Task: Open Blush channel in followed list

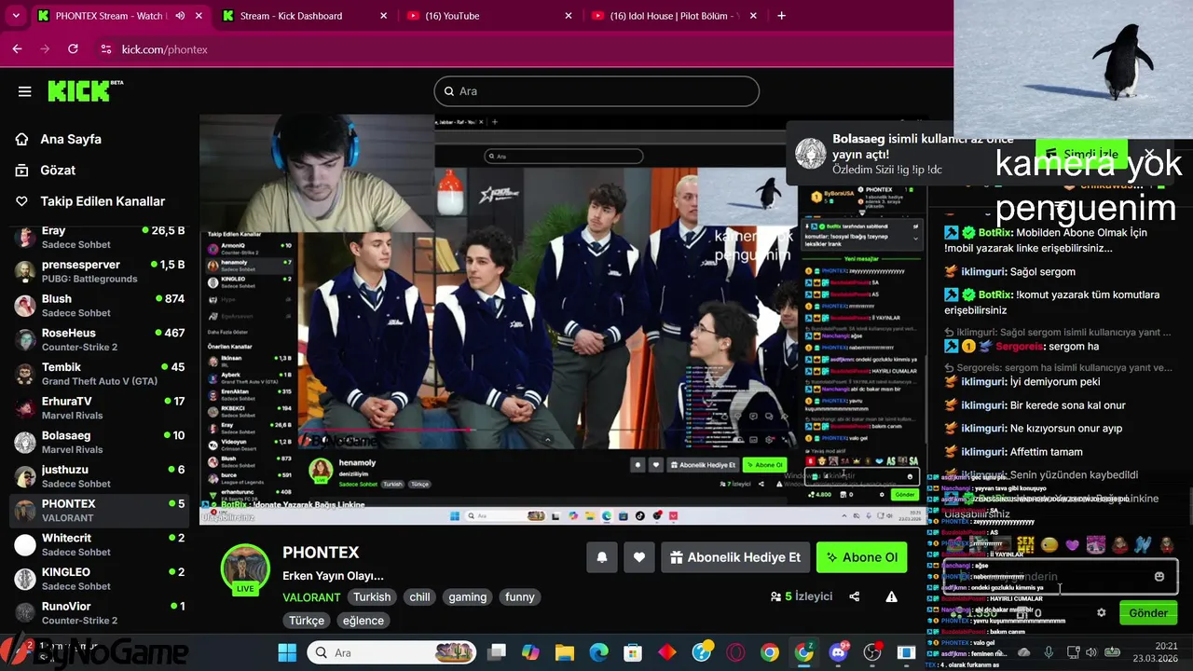Action: pyautogui.click(x=98, y=306)
